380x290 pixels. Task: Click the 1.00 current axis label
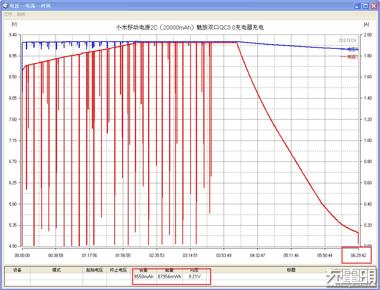(368, 141)
